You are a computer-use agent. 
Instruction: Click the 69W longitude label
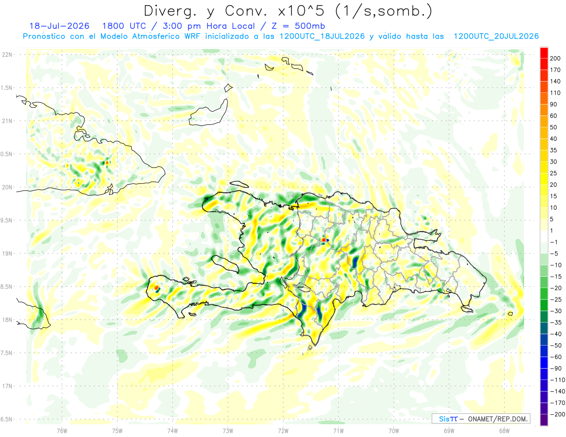click(449, 431)
